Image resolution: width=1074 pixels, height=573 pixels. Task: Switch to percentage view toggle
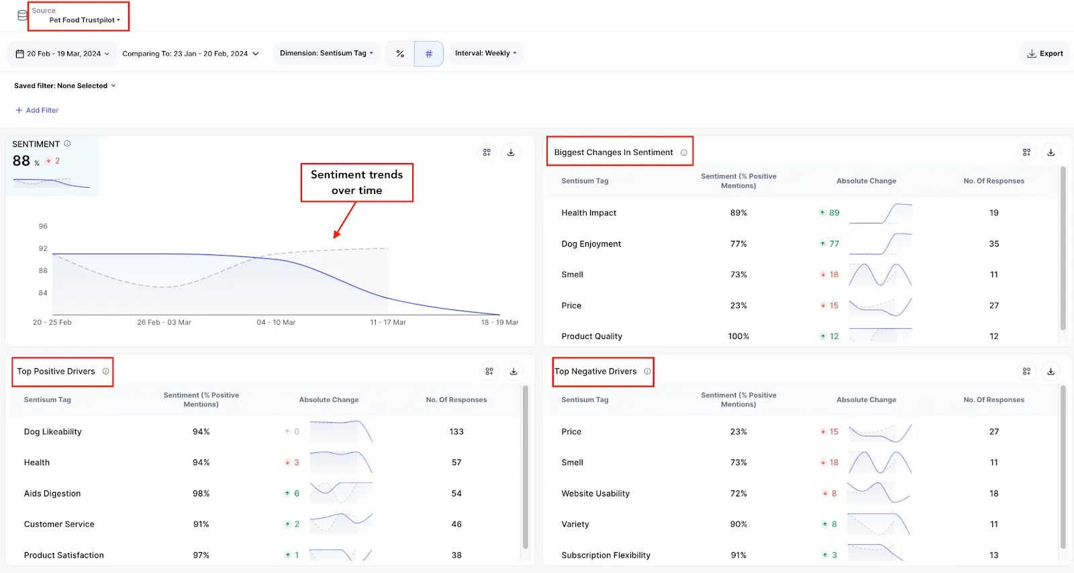400,54
